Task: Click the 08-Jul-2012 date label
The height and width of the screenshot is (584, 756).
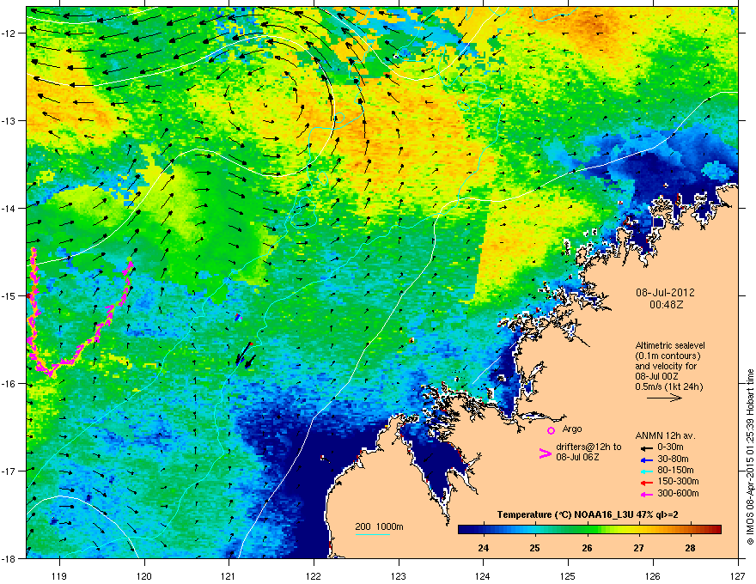Action: (x=665, y=293)
